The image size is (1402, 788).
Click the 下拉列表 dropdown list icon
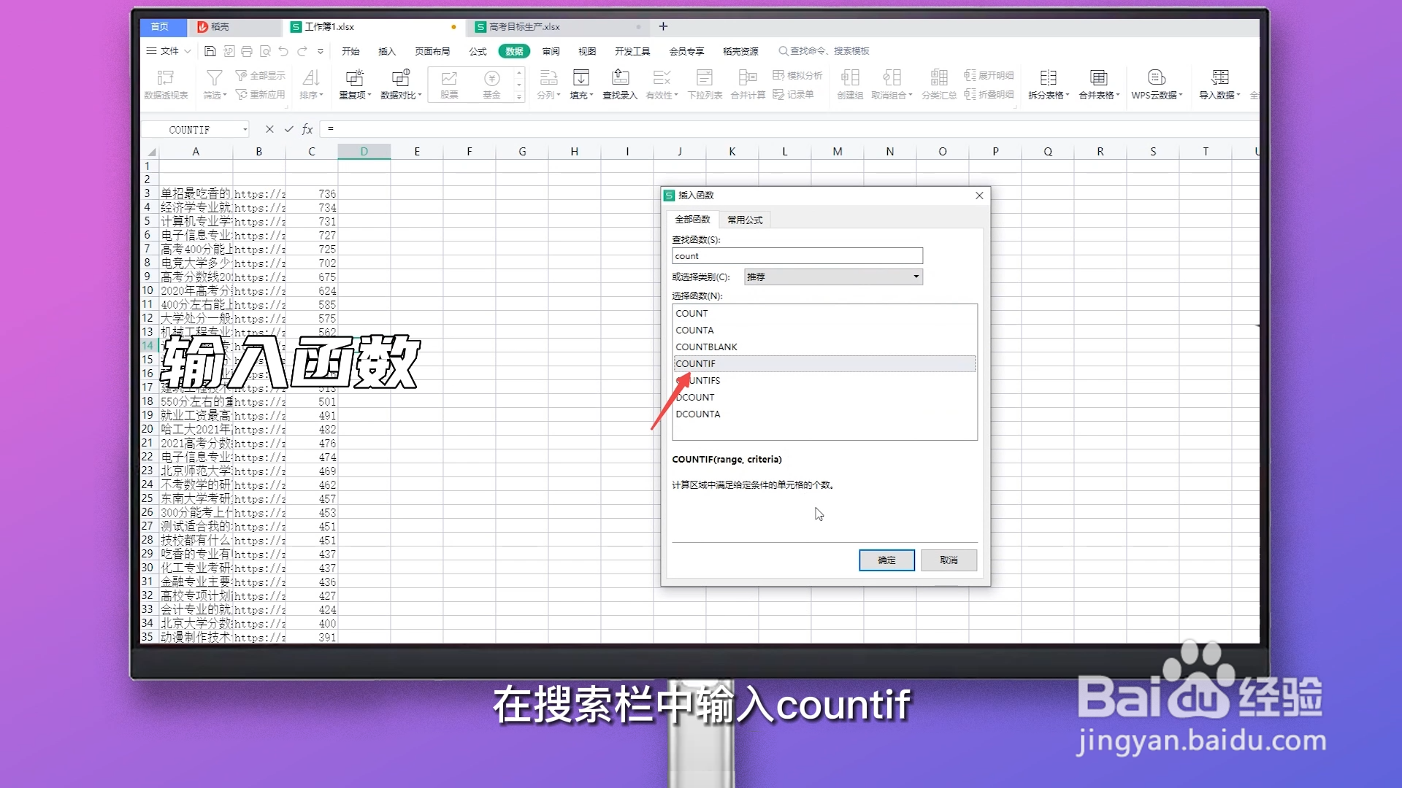(x=704, y=84)
